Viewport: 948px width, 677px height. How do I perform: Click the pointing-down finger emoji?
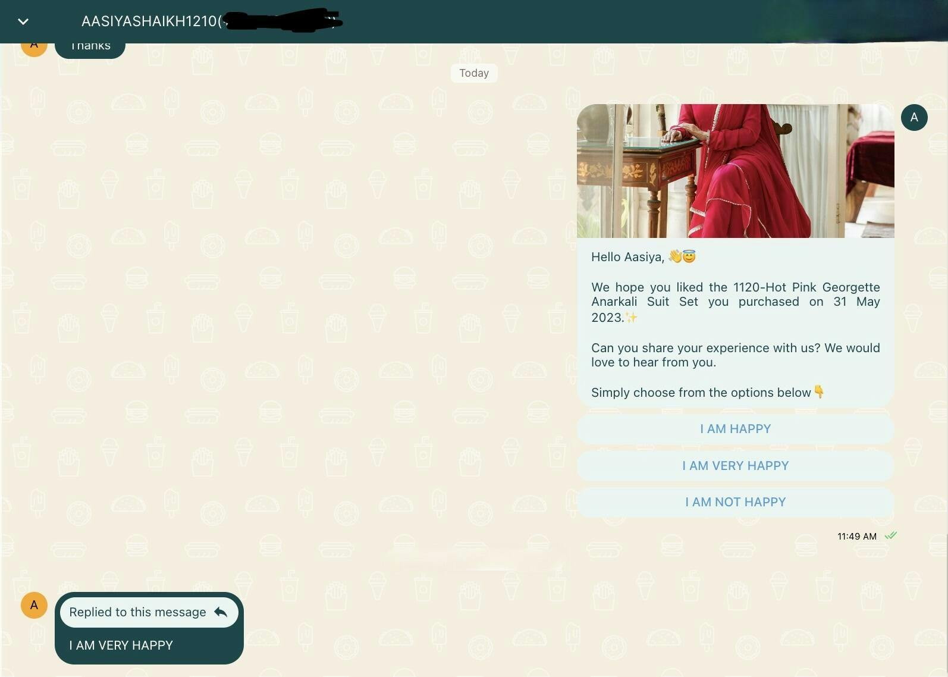819,391
